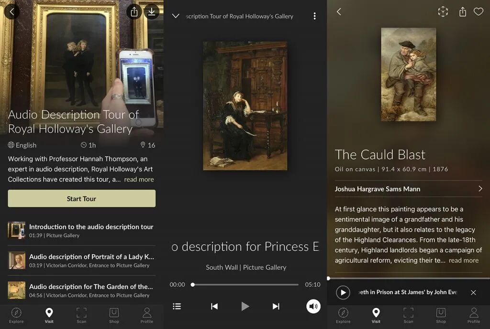Tap the 05:10 total duration text
The image size is (490, 329).
pyautogui.click(x=312, y=285)
